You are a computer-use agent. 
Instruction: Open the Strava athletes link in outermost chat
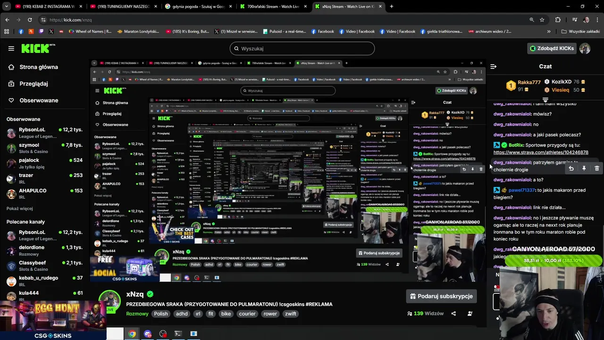pyautogui.click(x=541, y=153)
